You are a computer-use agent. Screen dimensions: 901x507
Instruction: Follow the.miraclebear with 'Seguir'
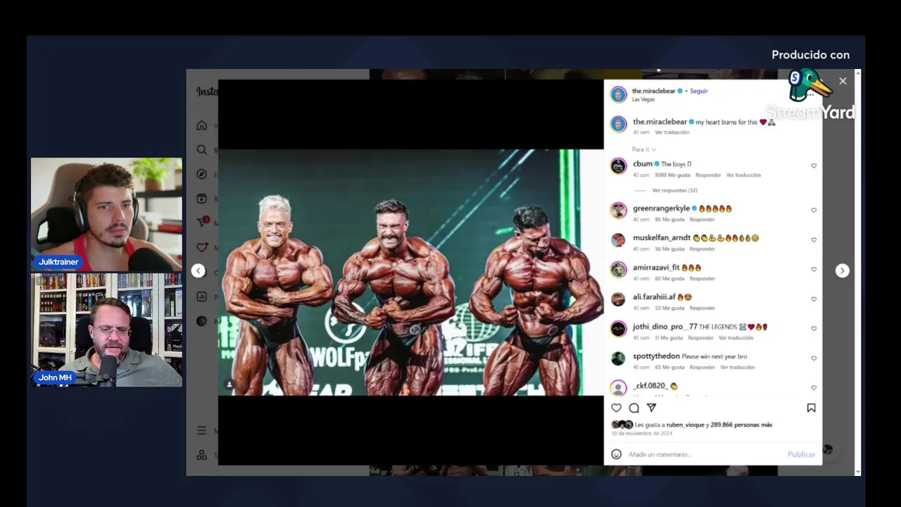click(x=699, y=91)
